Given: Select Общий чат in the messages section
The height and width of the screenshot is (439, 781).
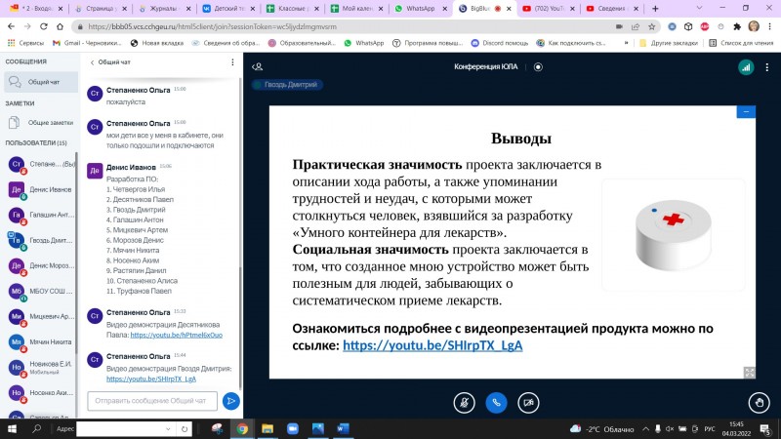Looking at the screenshot, I should (44, 82).
